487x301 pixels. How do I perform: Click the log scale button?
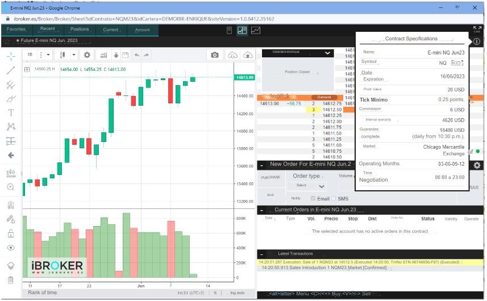tap(237, 293)
